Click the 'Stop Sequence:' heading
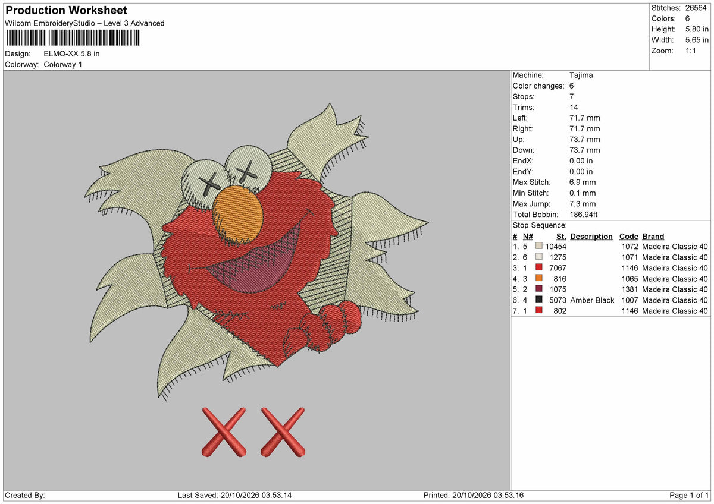The image size is (714, 504). click(x=540, y=225)
